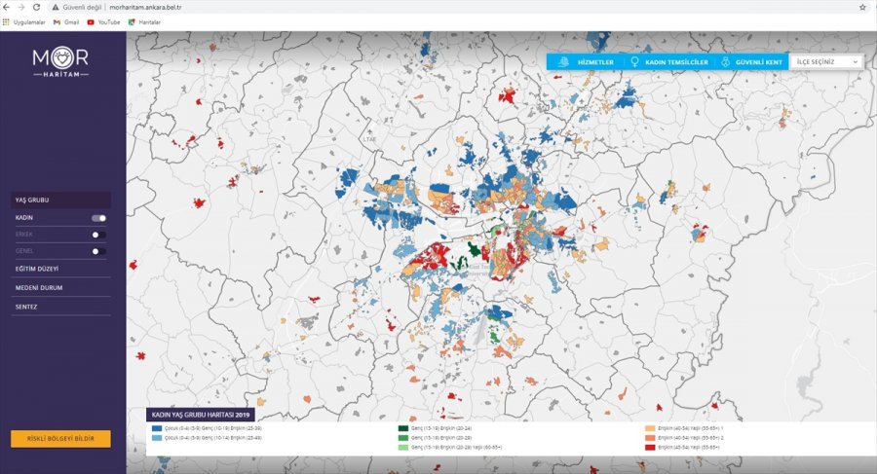The width and height of the screenshot is (877, 474).
Task: Enable the Erkek toggle
Action: tap(98, 235)
